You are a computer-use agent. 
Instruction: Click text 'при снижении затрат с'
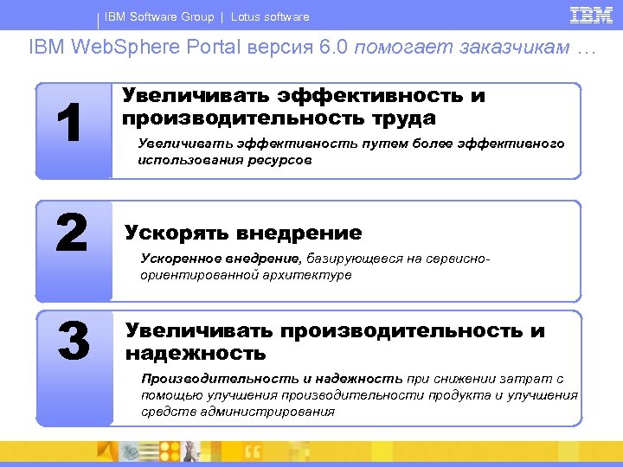pyautogui.click(x=485, y=379)
